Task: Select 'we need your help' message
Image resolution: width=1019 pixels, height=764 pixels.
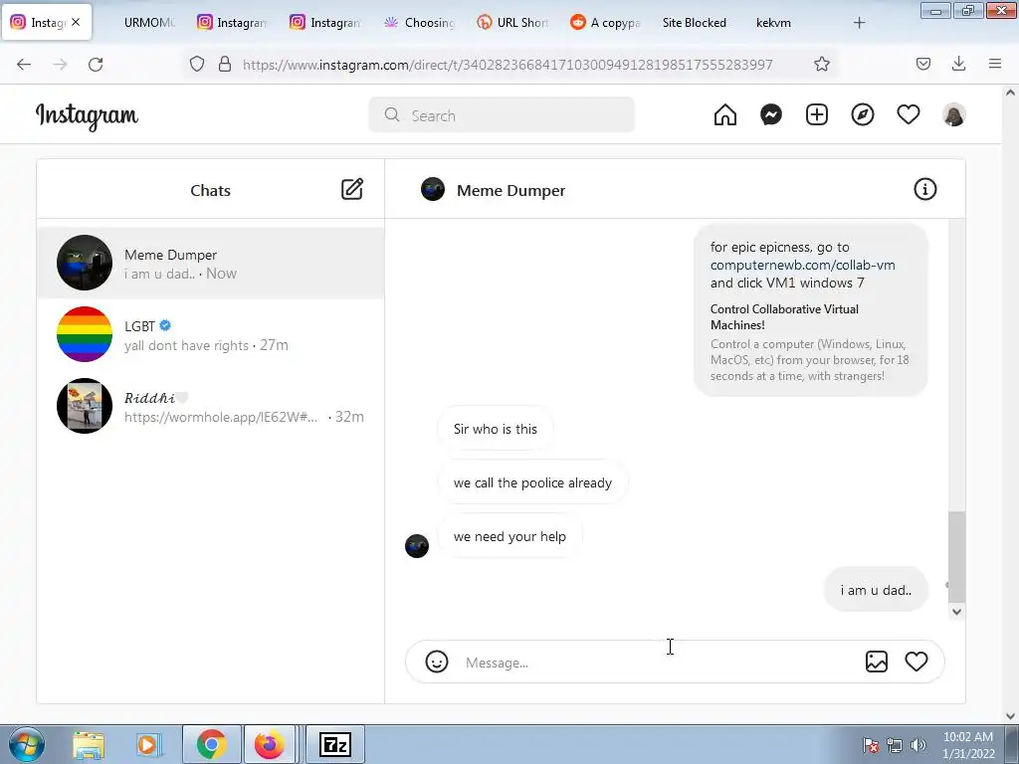Action: (509, 536)
